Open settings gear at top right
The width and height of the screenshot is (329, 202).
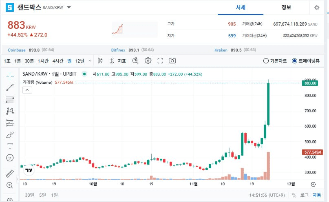[317, 8]
